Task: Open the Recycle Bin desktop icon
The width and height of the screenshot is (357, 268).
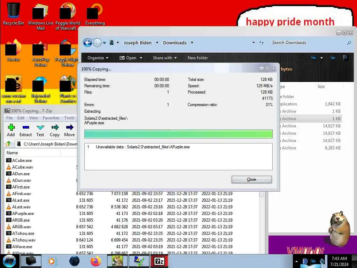Action: pos(14,13)
